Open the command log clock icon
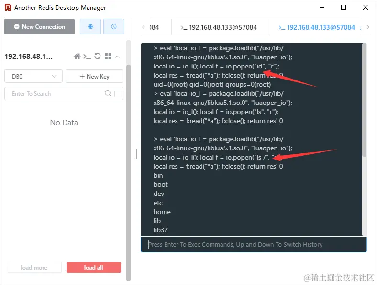 [114, 27]
